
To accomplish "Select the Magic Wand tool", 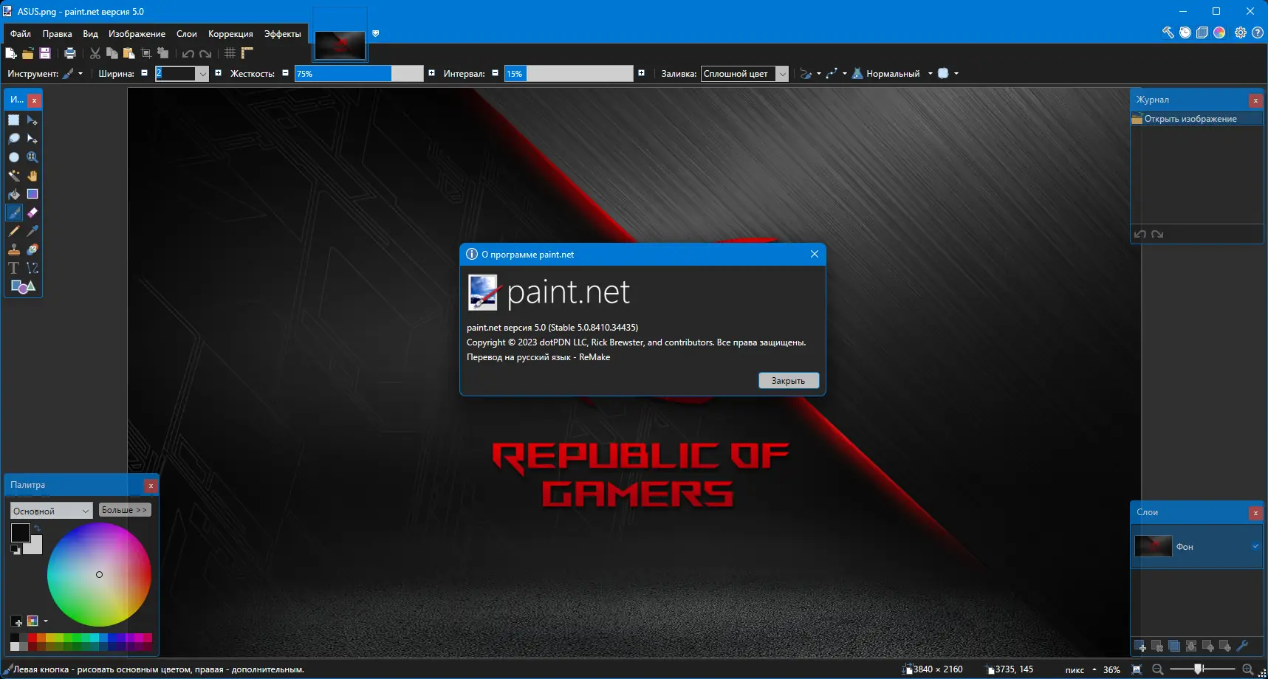I will click(x=13, y=176).
